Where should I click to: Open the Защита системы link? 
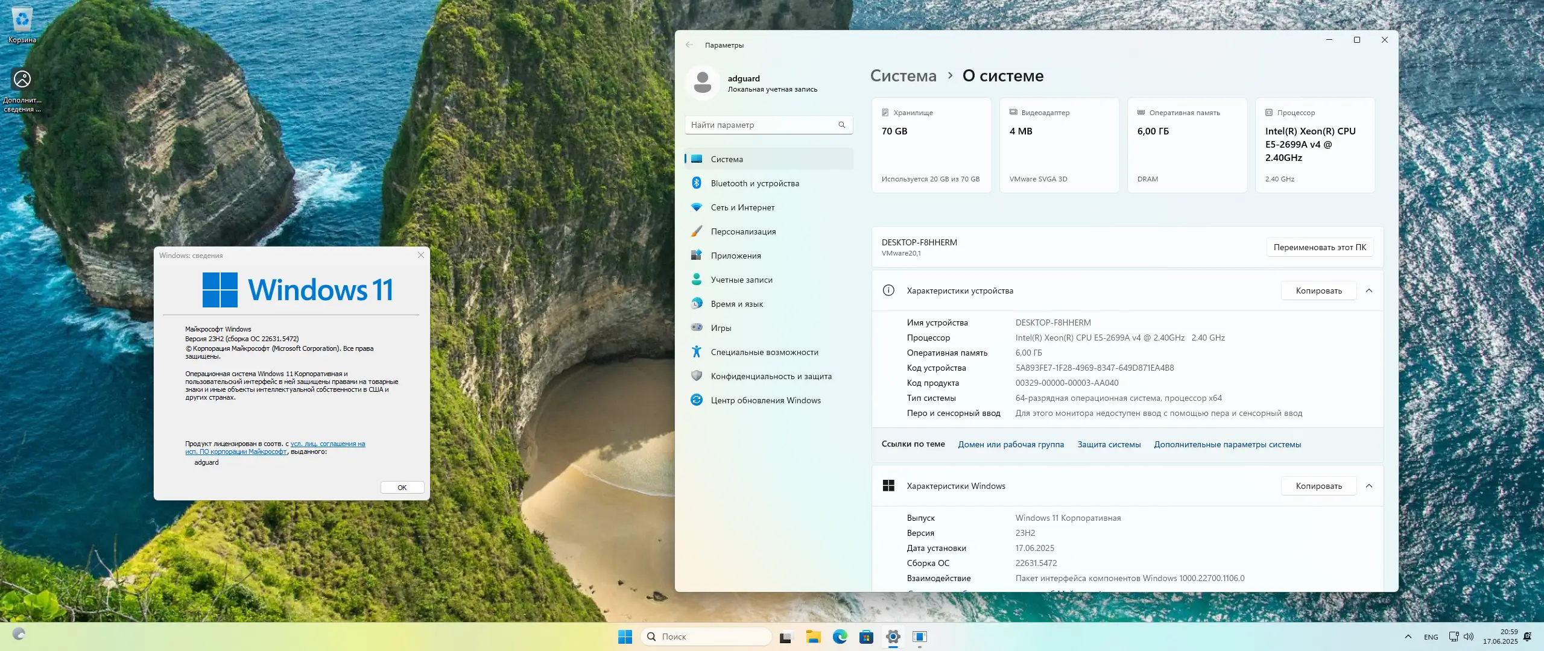point(1109,444)
